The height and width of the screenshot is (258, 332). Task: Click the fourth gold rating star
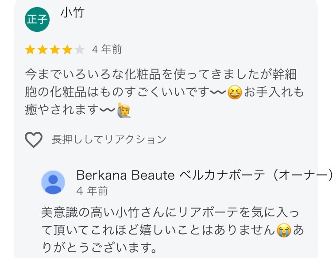[x=67, y=50]
